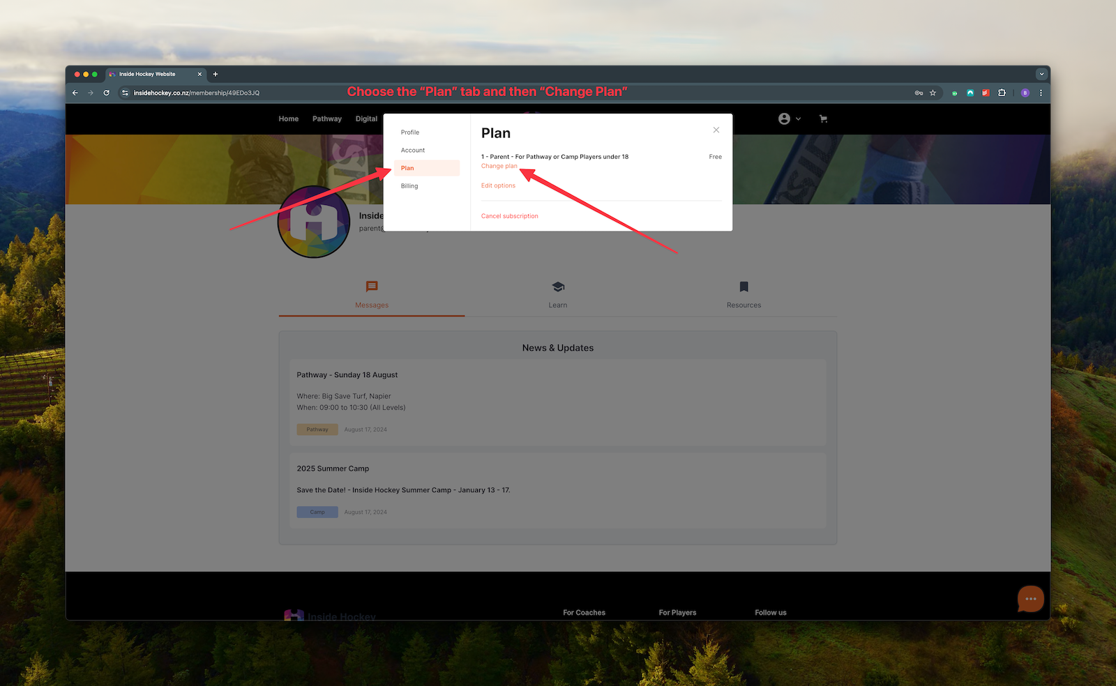Go to Home in the site navigation
This screenshot has width=1116, height=686.
[288, 119]
